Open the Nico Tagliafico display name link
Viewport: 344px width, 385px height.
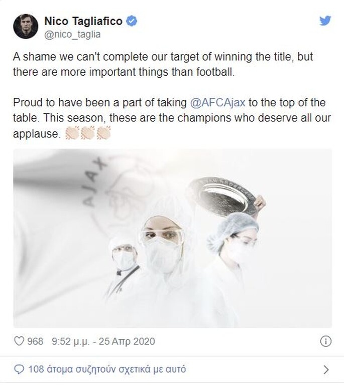coord(83,21)
